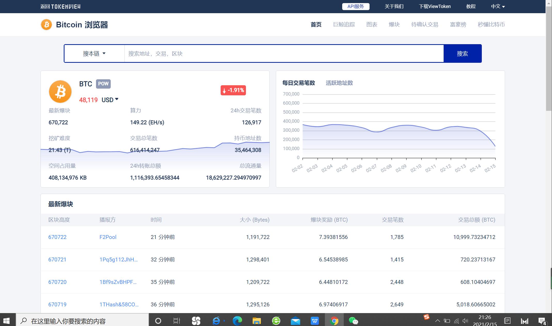
Task: Open the 中文 language dropdown
Action: coord(498,6)
